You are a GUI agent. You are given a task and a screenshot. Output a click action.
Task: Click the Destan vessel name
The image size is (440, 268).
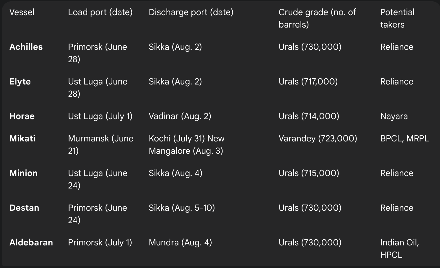[24, 208]
